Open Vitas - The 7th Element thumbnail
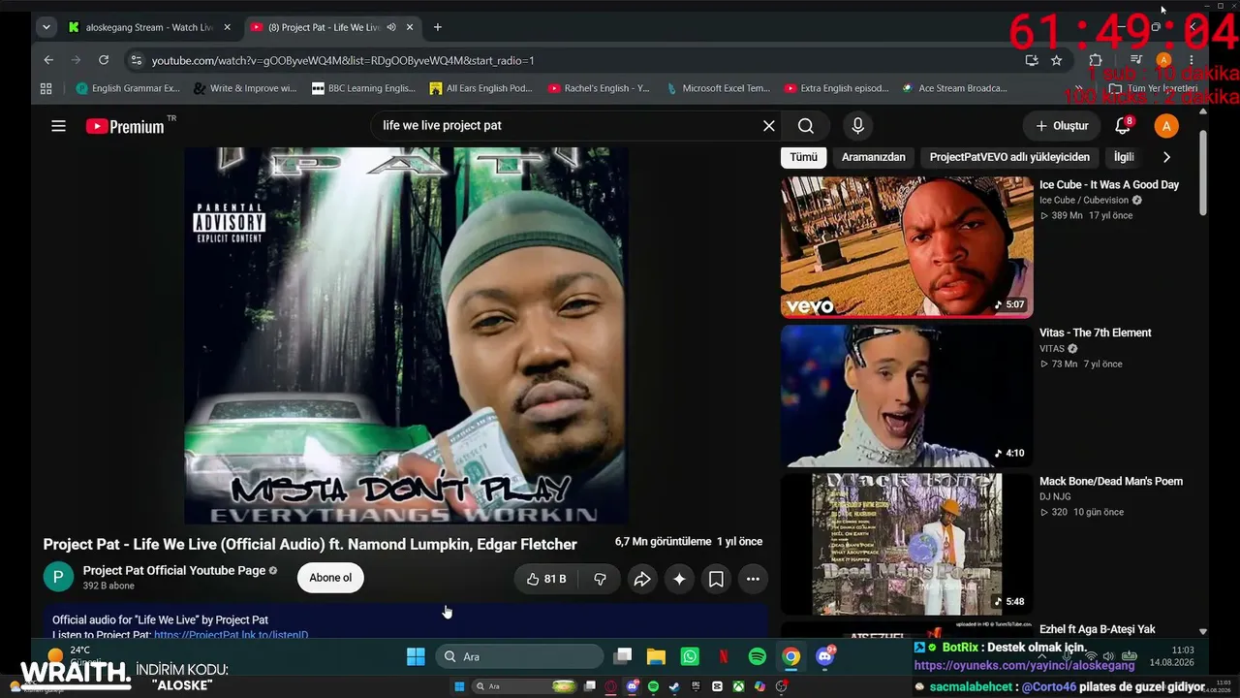The image size is (1240, 698). click(907, 396)
